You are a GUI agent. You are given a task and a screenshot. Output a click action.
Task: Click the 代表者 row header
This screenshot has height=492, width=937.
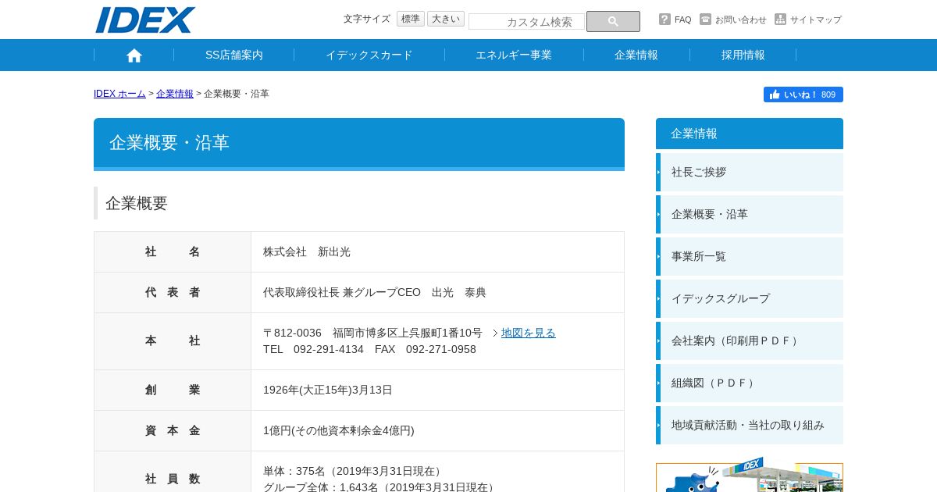(x=173, y=293)
